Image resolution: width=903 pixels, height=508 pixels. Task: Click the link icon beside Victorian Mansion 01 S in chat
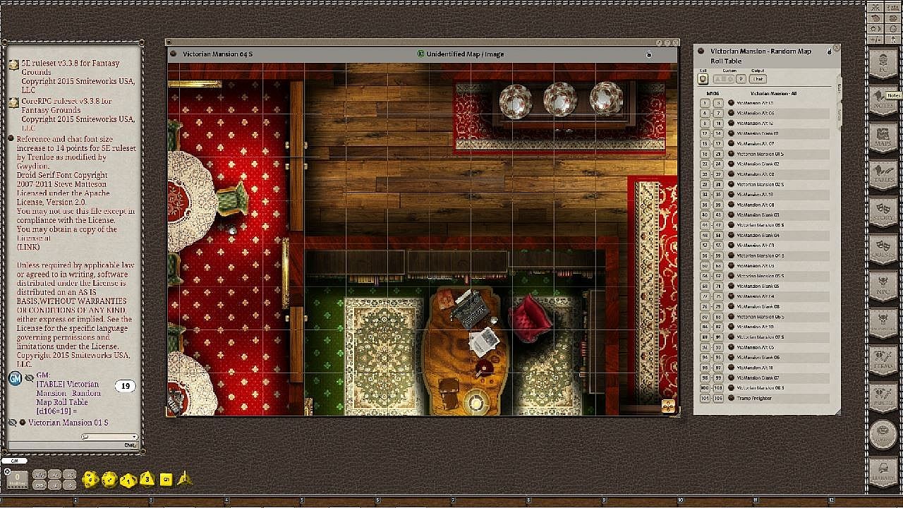[23, 423]
